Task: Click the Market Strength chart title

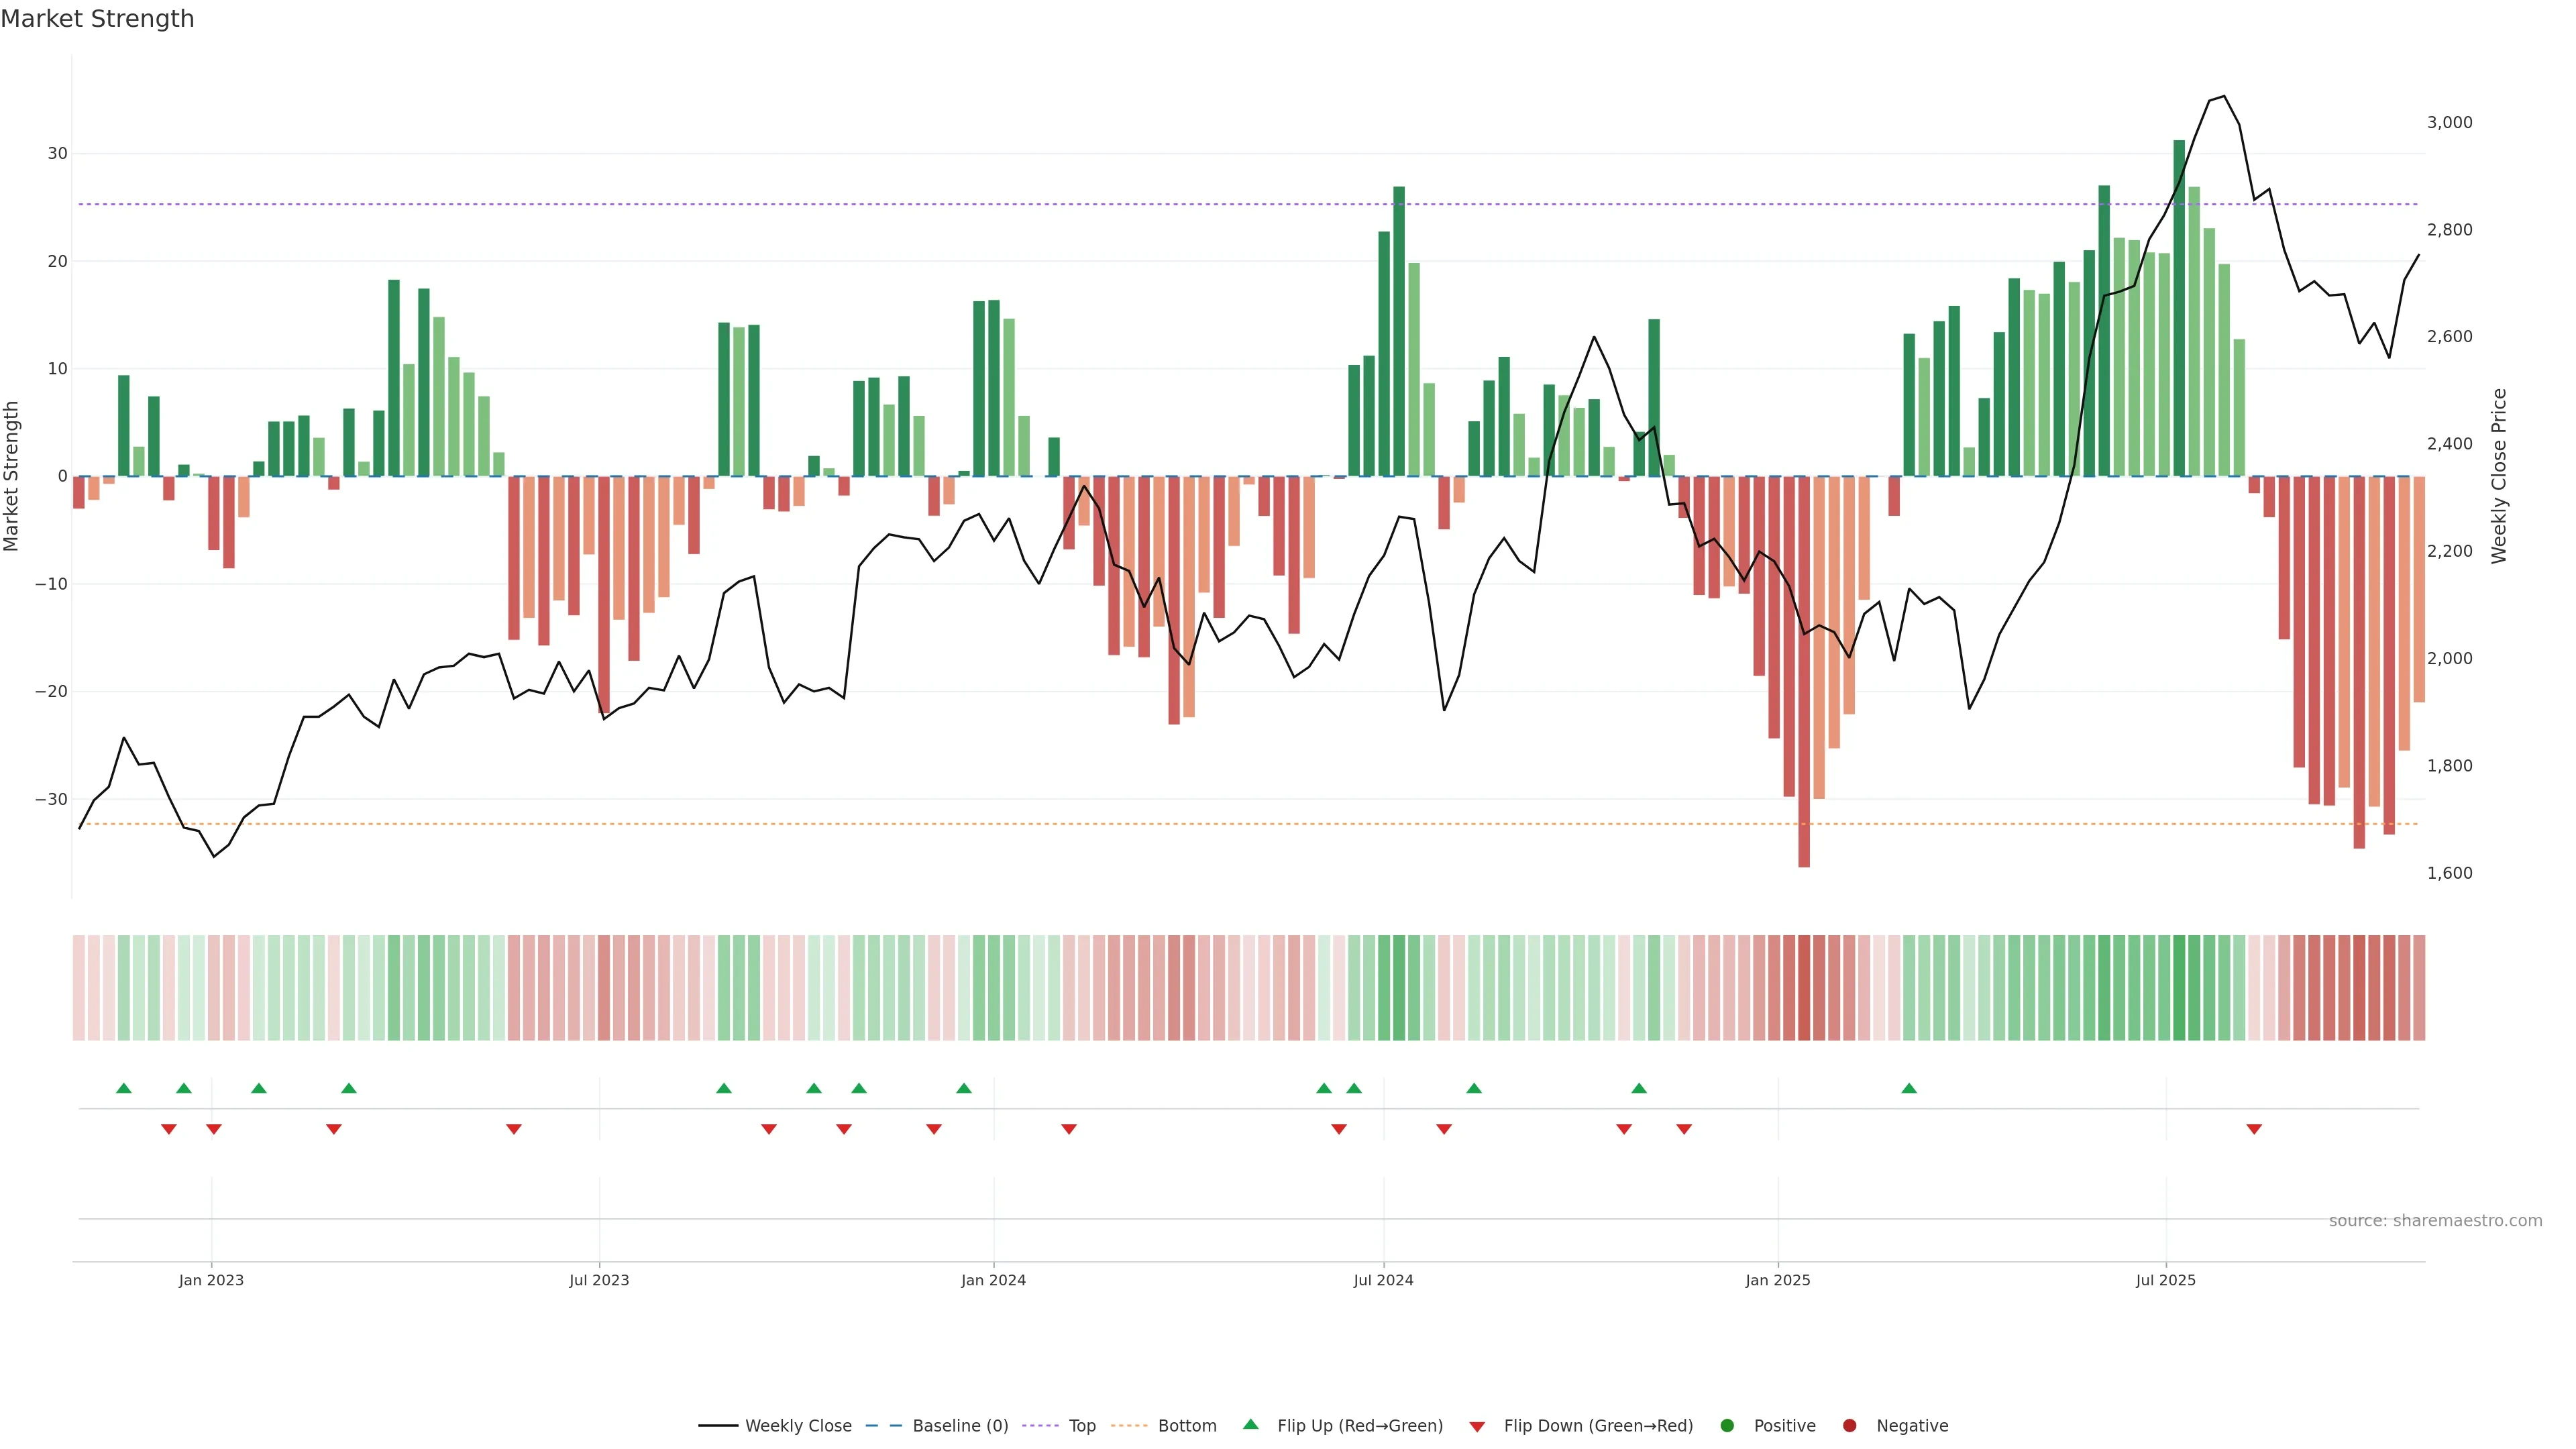Action: 97,19
